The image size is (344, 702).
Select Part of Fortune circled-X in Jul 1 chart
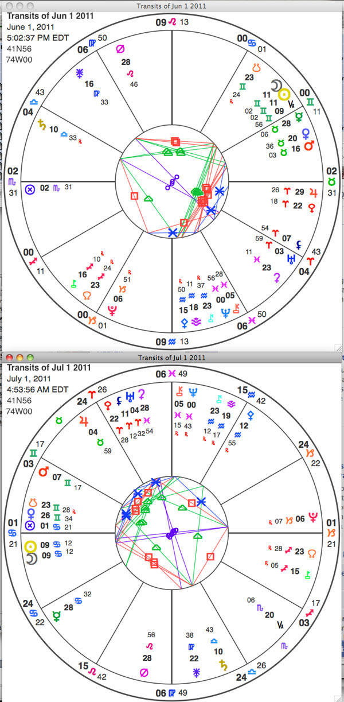30,525
